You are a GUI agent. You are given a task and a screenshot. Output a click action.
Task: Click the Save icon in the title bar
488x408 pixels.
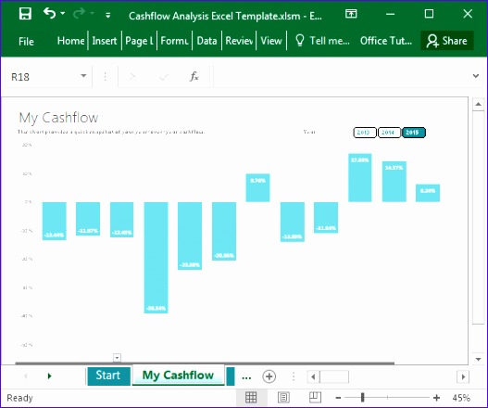25,14
